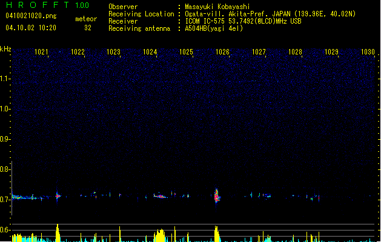Click the 1022 time axis marker
The image size is (381, 242).
[78, 51]
